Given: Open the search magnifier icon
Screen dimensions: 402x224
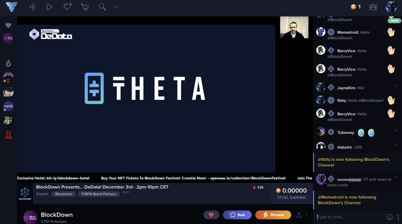Looking at the screenshot, I should pyautogui.click(x=102, y=7).
